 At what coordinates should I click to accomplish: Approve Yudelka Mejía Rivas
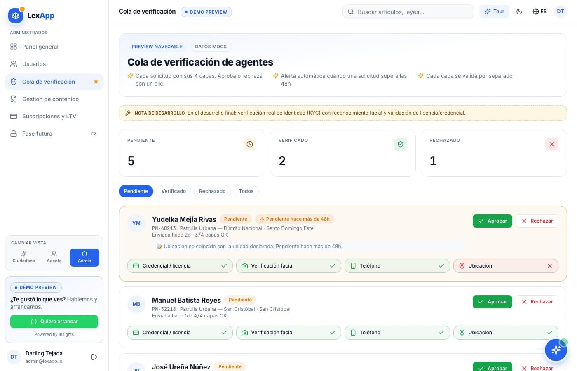tap(493, 221)
